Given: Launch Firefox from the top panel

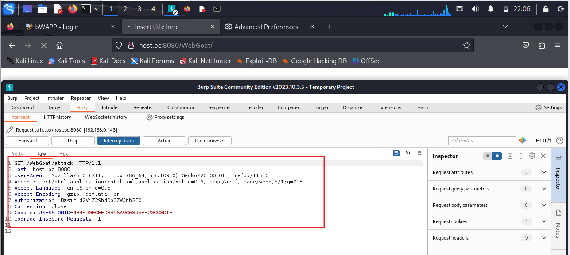Looking at the screenshot, I should 73,8.
